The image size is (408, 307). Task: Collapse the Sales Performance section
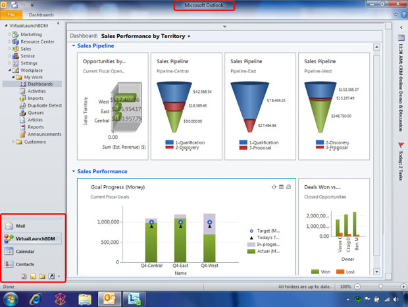(x=74, y=171)
